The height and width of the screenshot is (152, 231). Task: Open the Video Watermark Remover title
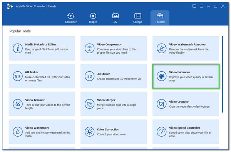click(187, 44)
